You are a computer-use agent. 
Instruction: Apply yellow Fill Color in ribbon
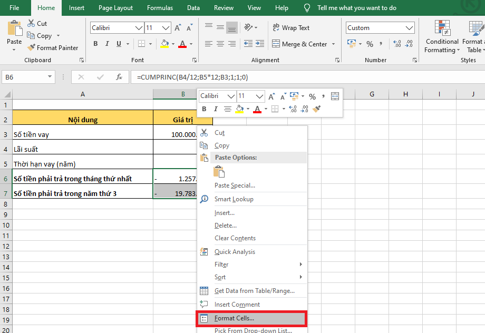[164, 44]
